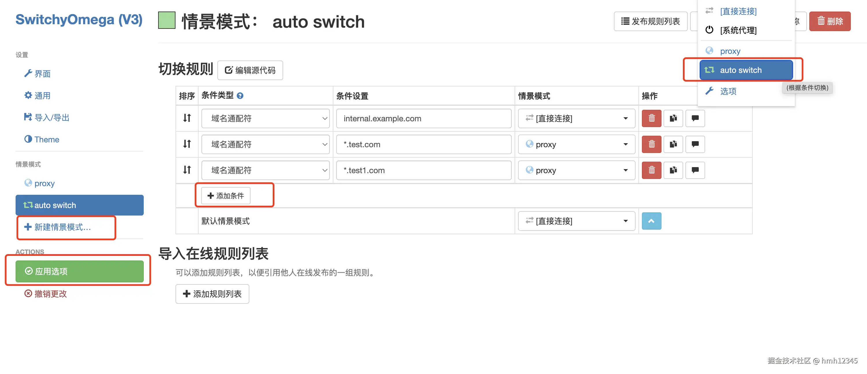
Task: Open 新建情景模式 in the sidebar
Action: click(x=62, y=227)
